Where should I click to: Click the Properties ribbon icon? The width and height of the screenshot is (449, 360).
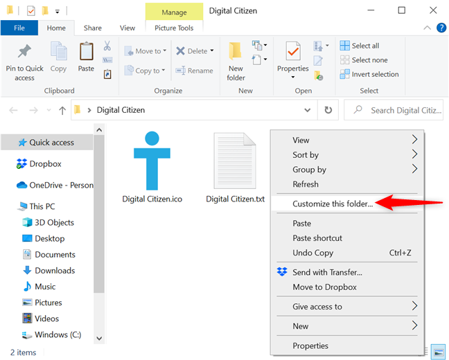[x=292, y=51]
